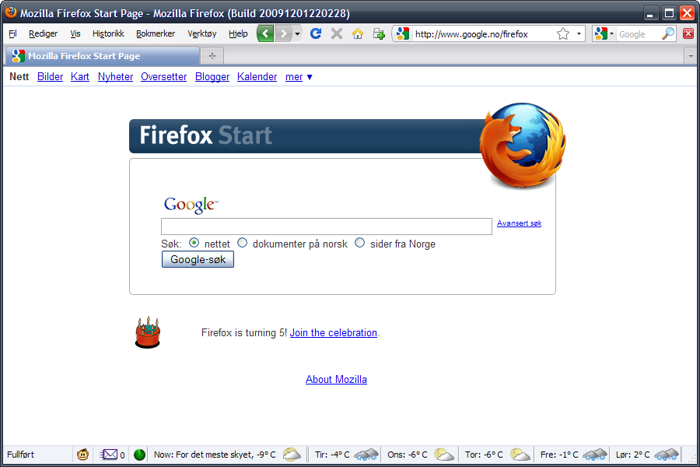Open the search engine selector dropdown
Viewport: 700px width, 467px height.
tap(611, 33)
